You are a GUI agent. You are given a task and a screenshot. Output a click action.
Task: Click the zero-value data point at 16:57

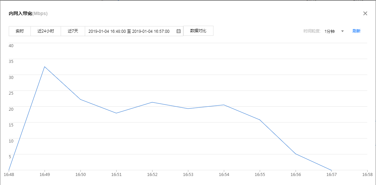[331, 170]
